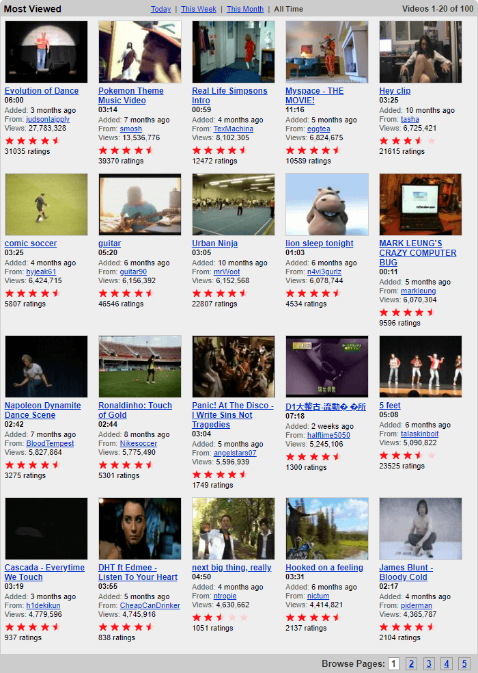Visit uploader talaskinboit's profile

pos(420,434)
